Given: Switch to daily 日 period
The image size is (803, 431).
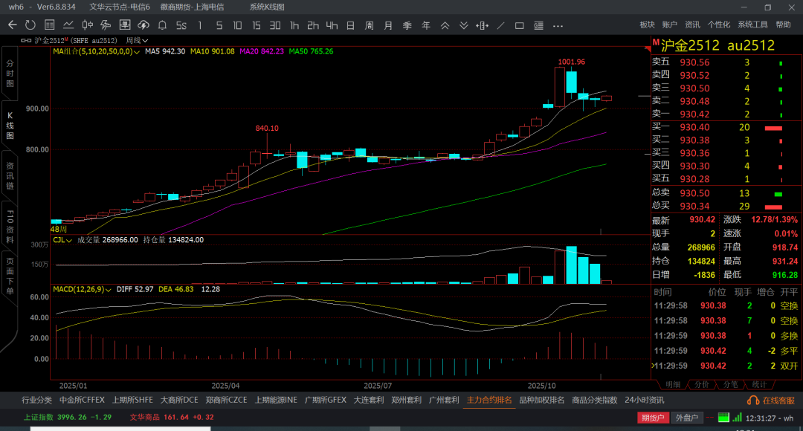Looking at the screenshot, I should [x=350, y=25].
